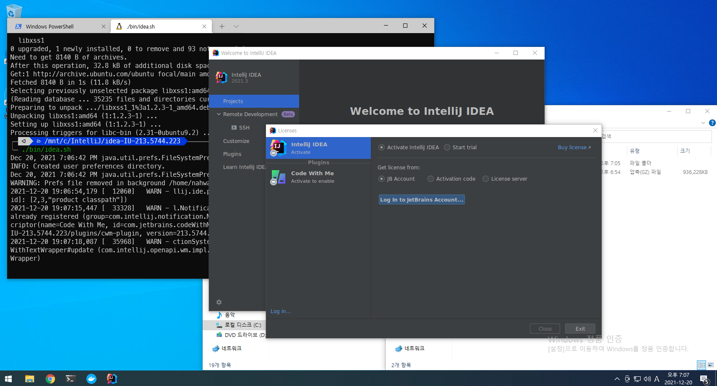Open the taskbar clock and date

point(678,378)
